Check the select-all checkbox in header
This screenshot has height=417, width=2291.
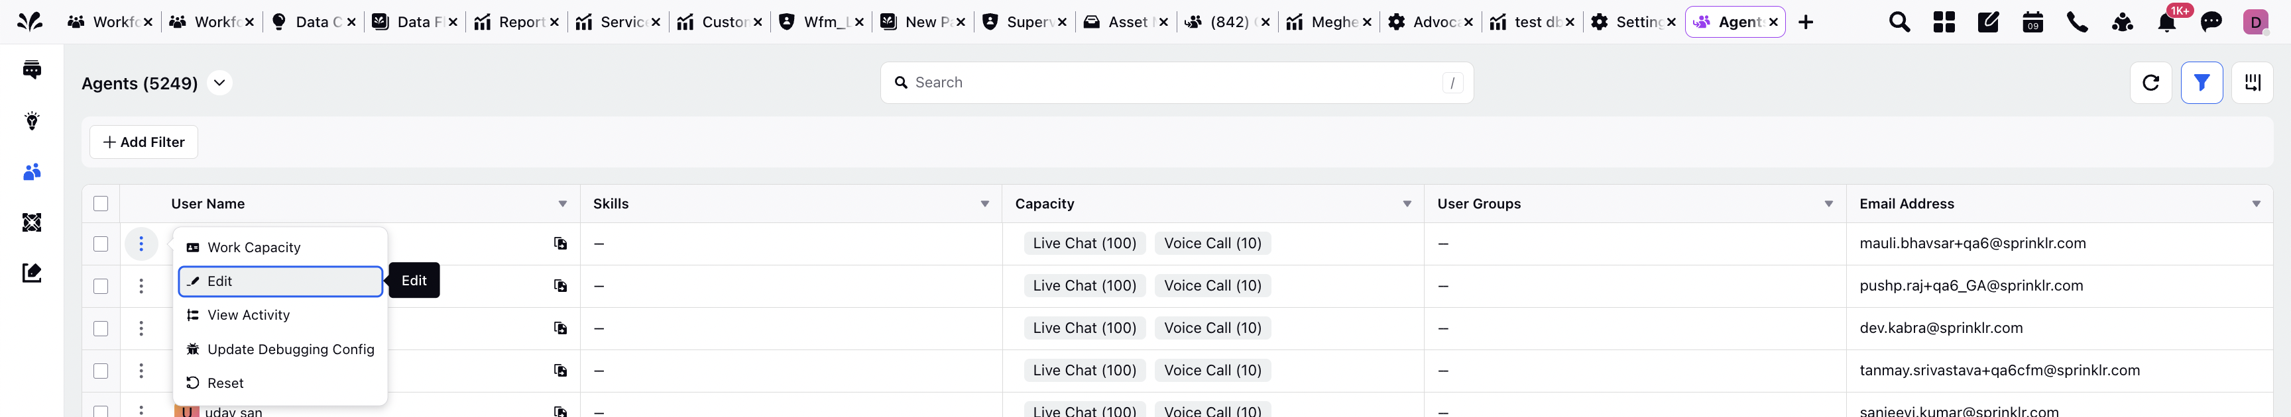101,204
